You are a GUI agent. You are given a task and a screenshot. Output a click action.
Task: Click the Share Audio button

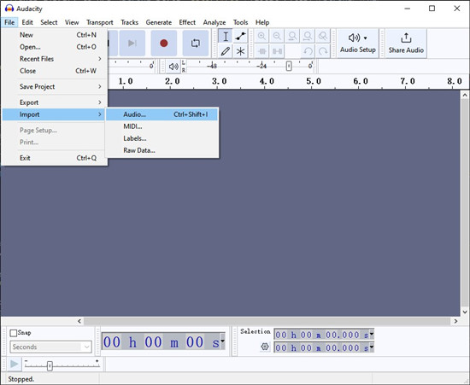point(406,44)
